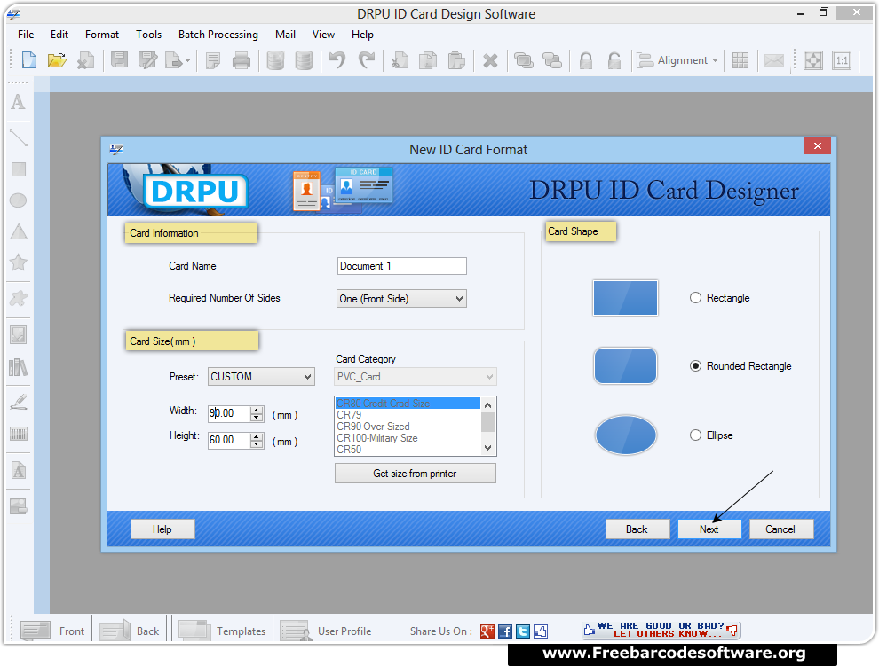Click the Delete X toolbar icon
Viewport: 879px width, 666px height.
click(x=490, y=60)
